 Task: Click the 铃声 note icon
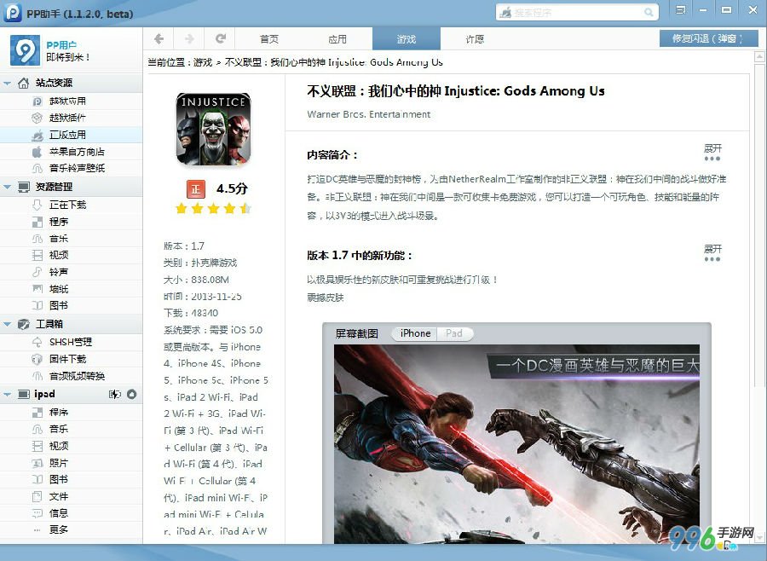(x=37, y=272)
